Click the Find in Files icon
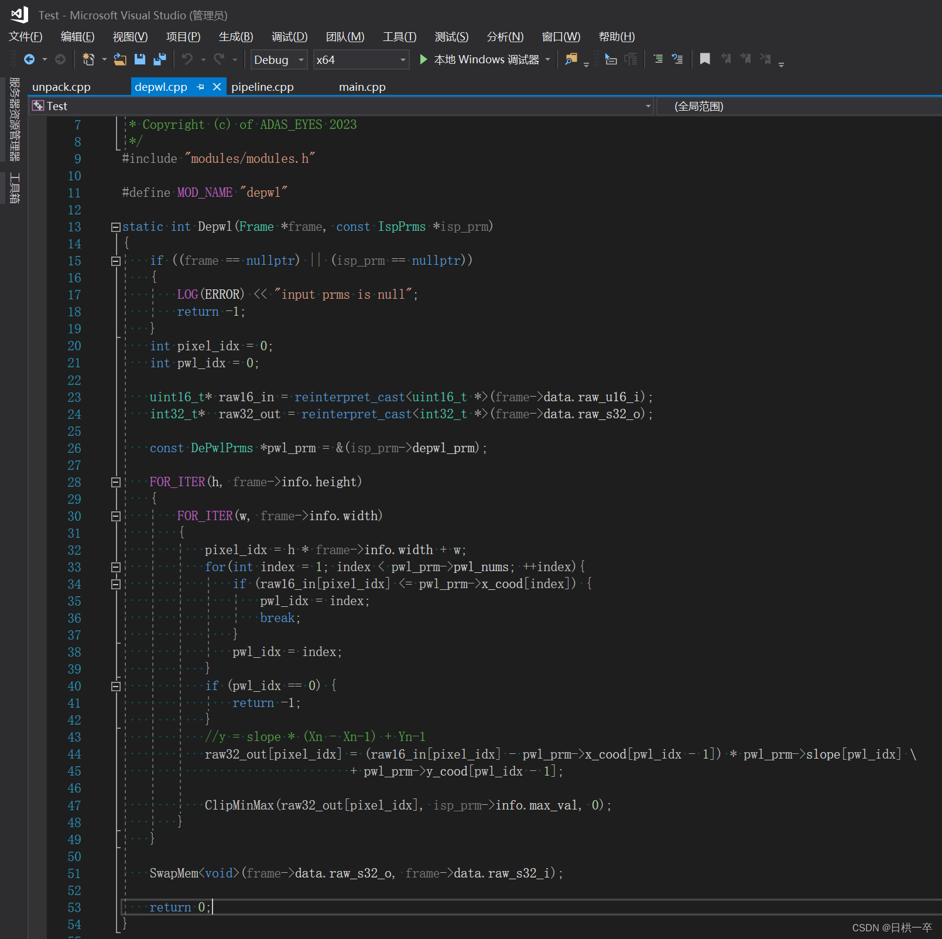This screenshot has width=942, height=939. pyautogui.click(x=571, y=59)
